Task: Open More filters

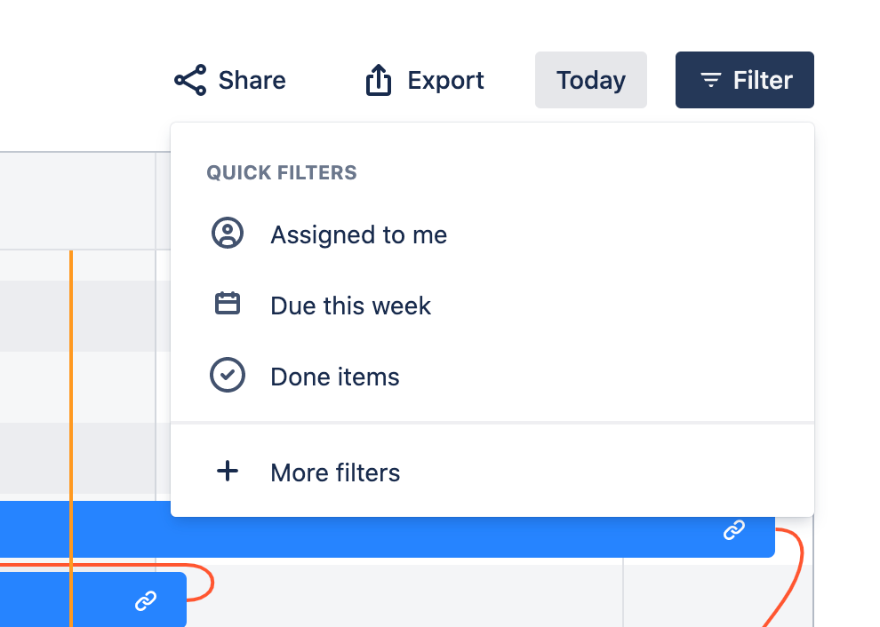Action: [335, 472]
